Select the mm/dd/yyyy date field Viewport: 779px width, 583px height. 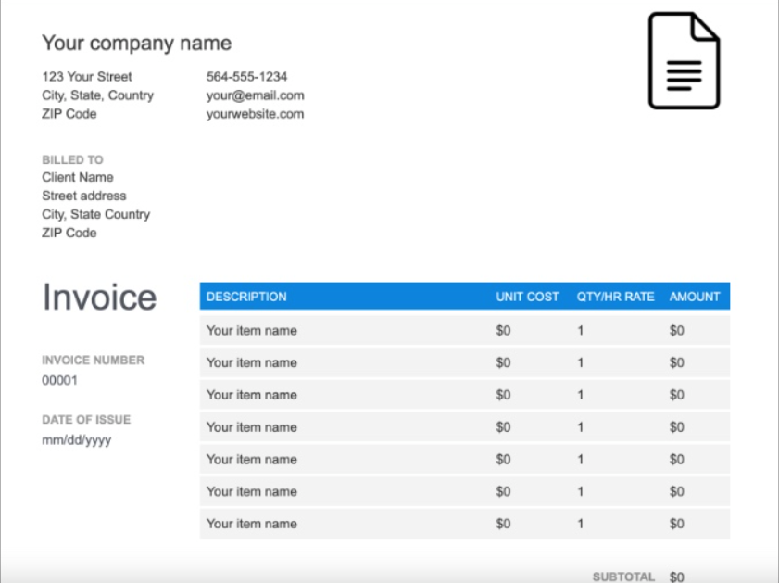76,440
